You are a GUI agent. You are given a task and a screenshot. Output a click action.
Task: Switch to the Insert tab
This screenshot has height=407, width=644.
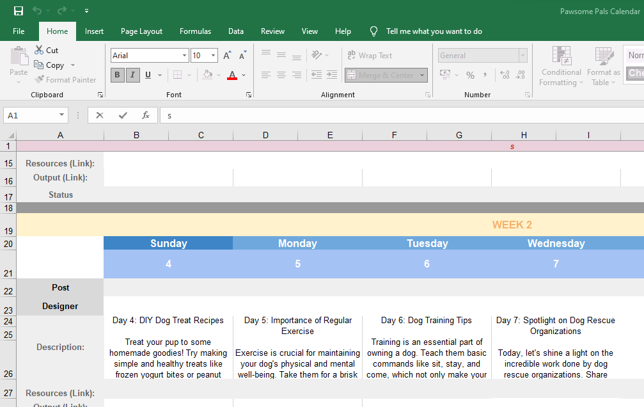point(94,31)
